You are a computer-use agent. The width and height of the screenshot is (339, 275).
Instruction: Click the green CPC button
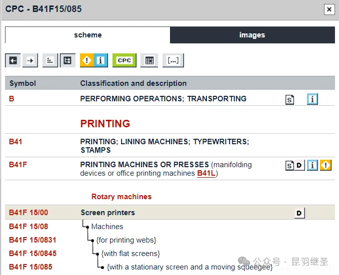coord(124,60)
